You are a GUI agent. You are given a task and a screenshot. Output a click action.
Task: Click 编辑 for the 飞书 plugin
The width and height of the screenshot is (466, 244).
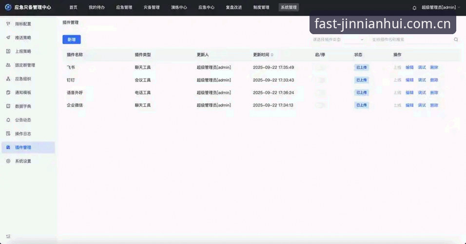[x=409, y=67]
